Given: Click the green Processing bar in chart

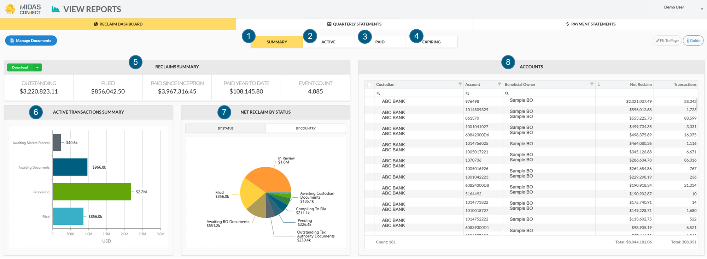Looking at the screenshot, I should (92, 192).
